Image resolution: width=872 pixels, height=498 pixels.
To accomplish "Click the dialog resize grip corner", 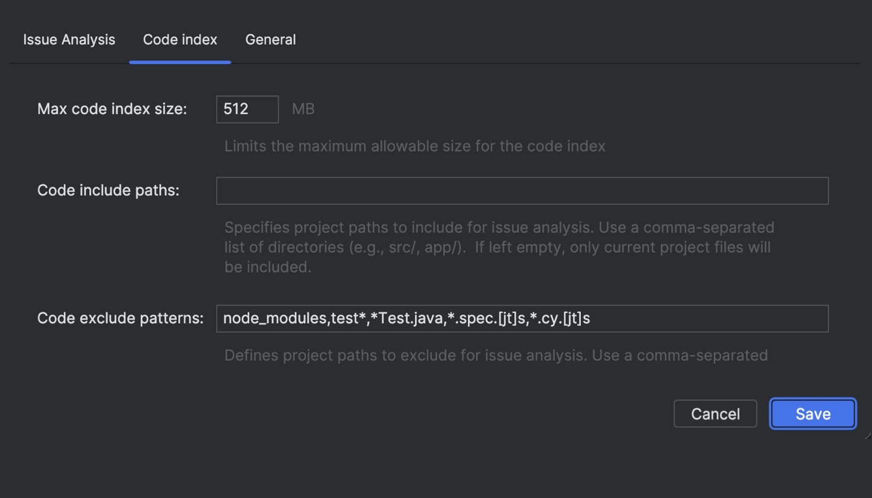I will pos(867,434).
